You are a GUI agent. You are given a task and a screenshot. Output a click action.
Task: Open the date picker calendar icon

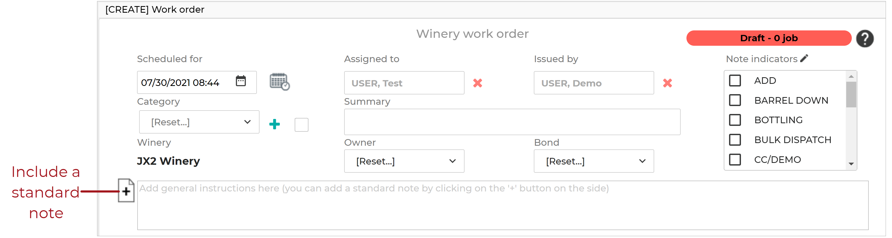[241, 82]
